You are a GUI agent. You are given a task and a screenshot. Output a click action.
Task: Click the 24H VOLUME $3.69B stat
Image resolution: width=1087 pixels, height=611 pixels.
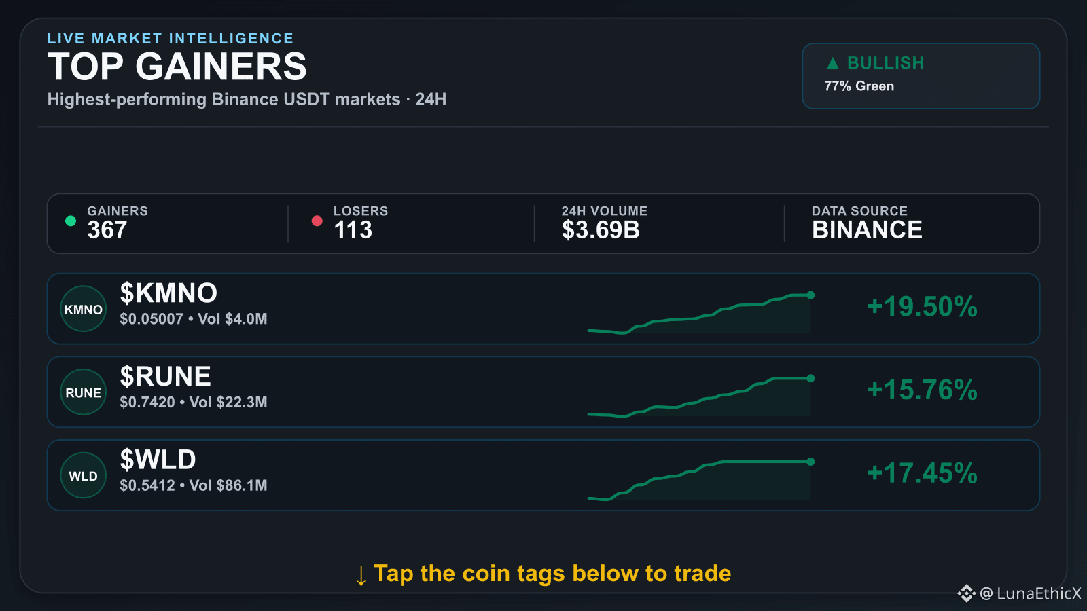604,223
